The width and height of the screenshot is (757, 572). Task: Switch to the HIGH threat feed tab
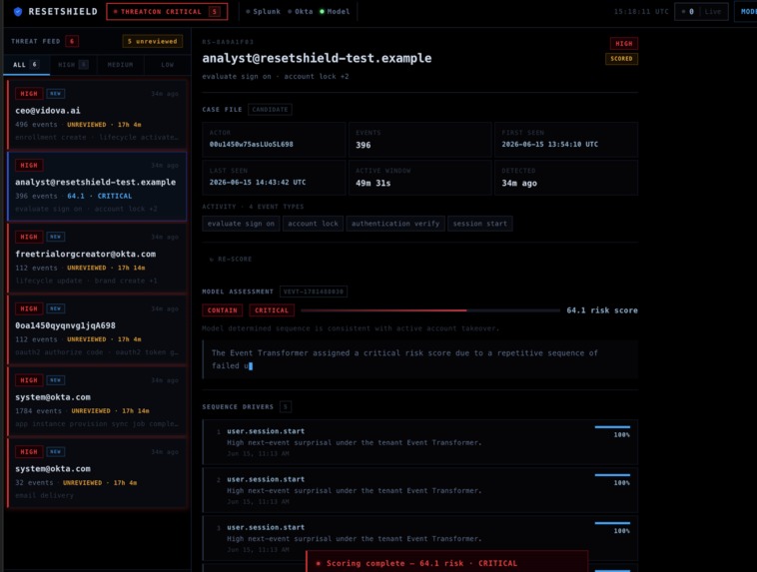pyautogui.click(x=73, y=65)
